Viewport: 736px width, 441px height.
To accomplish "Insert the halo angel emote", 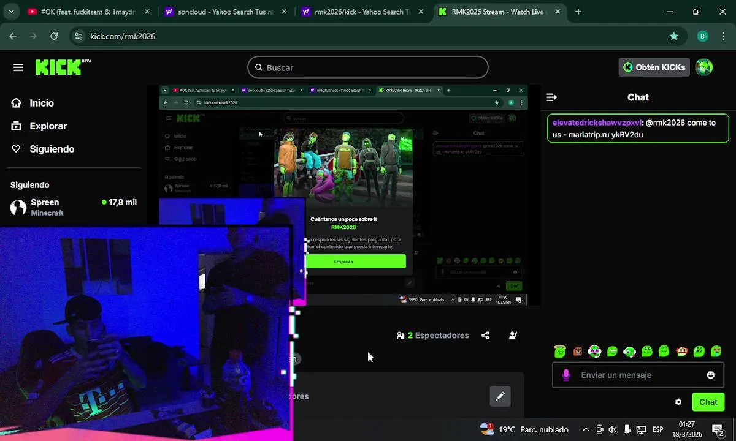I will pos(560,351).
